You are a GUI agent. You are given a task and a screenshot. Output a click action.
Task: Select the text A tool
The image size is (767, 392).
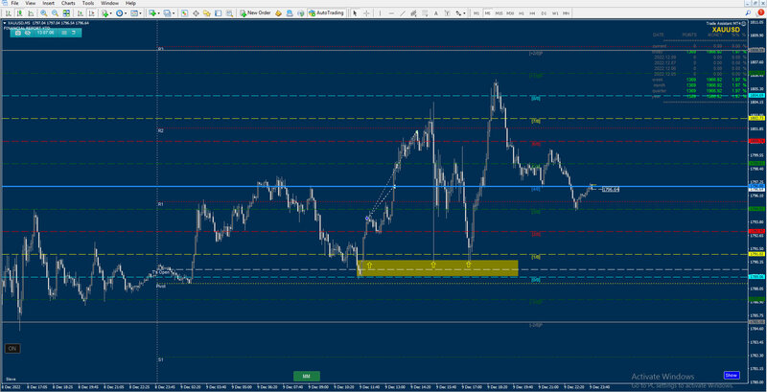click(x=436, y=13)
